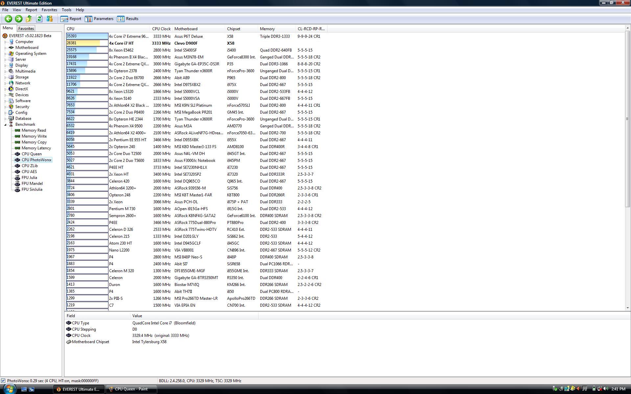The width and height of the screenshot is (631, 394).
Task: Expand the Motherboard tree node
Action: [x=6, y=48]
